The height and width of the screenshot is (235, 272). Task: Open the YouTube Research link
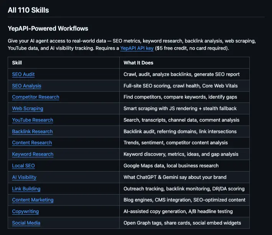(33, 120)
